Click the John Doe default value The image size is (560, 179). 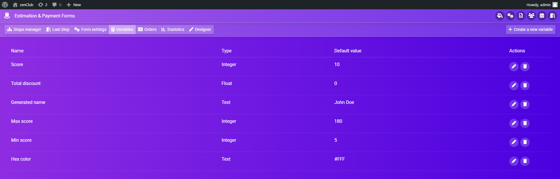pos(344,102)
